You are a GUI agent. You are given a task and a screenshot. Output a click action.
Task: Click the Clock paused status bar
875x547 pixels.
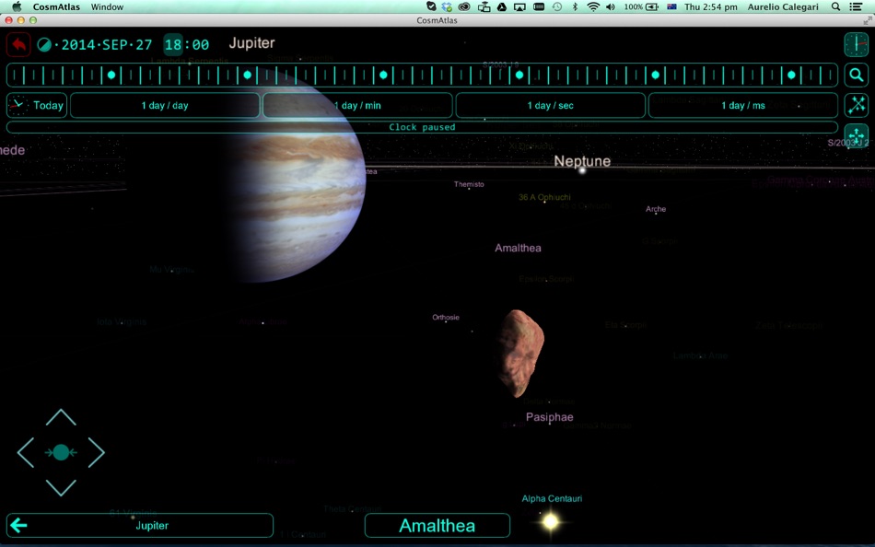[422, 127]
